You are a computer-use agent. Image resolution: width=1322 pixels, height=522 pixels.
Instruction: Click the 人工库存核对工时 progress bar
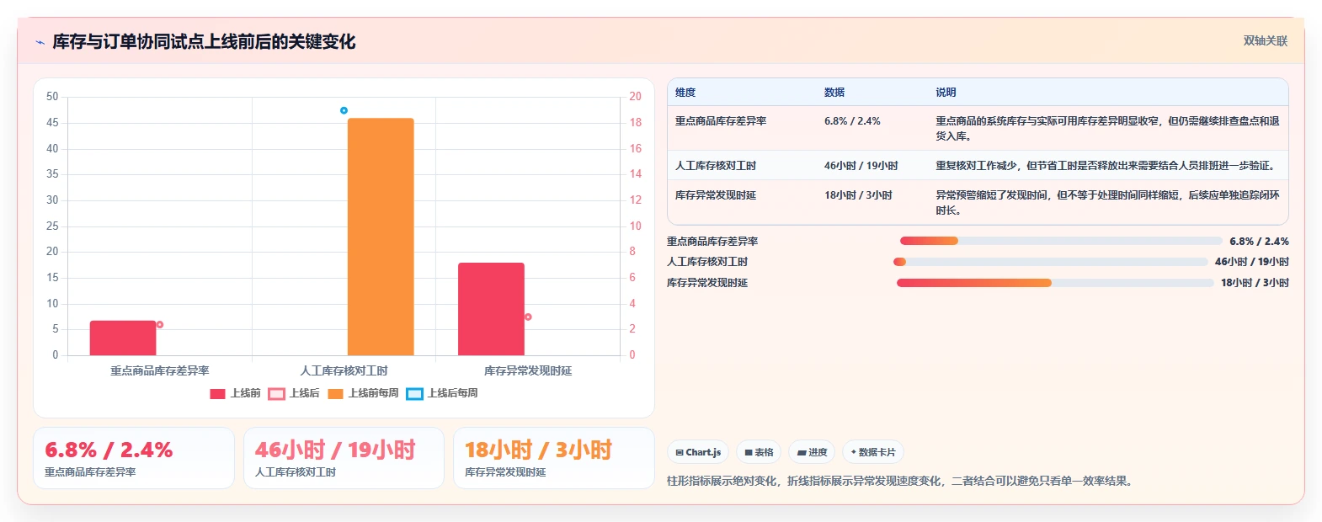click(1051, 262)
